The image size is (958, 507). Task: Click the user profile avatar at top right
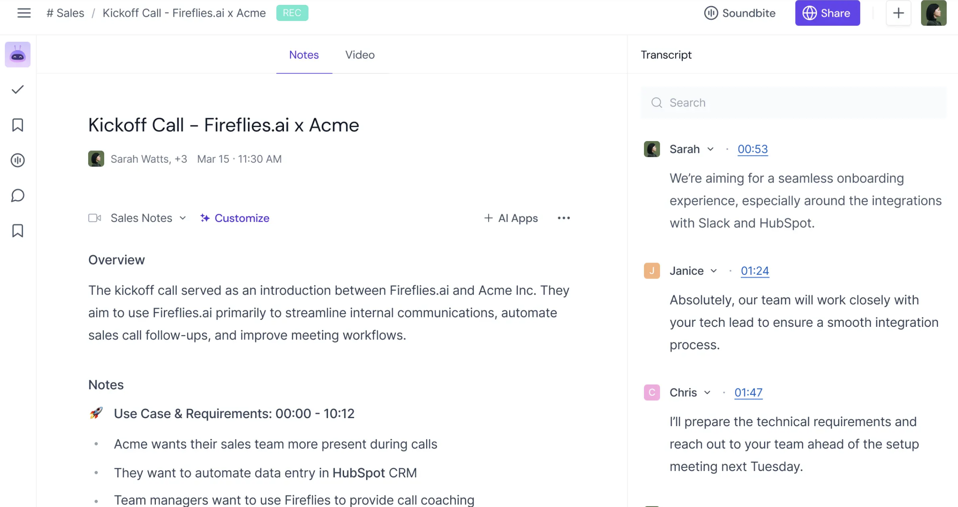pos(933,13)
